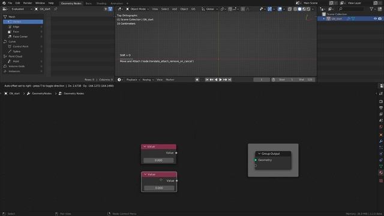Toggle selected-only filter in spreadsheet header
Viewport: 384px width, 216px height.
[106, 9]
